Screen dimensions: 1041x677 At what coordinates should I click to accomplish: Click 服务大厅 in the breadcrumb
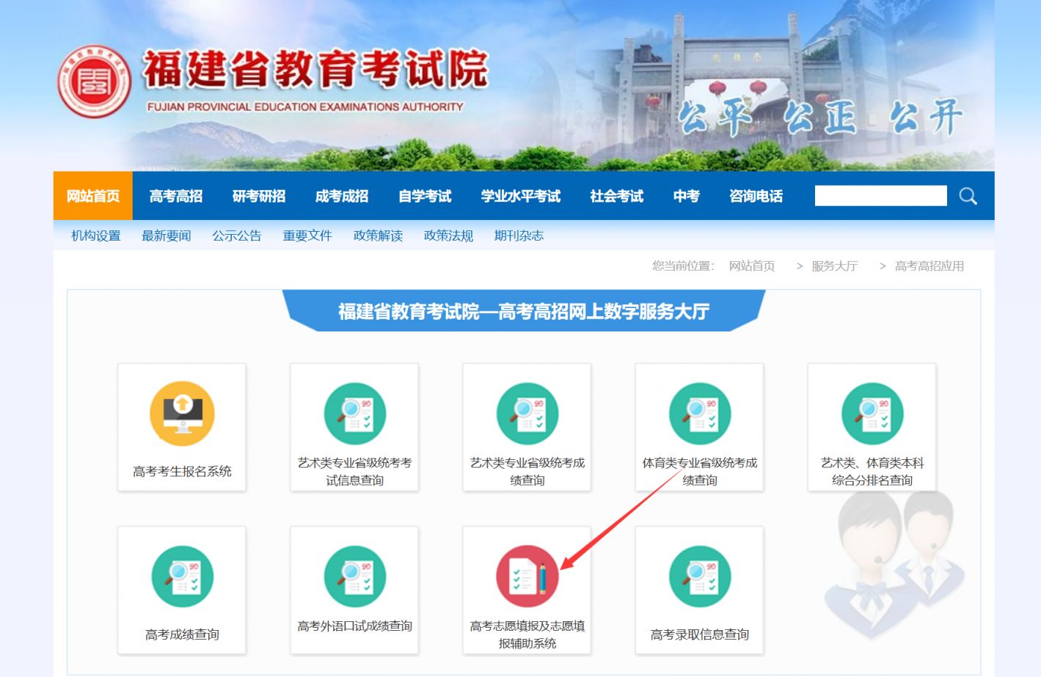point(834,266)
